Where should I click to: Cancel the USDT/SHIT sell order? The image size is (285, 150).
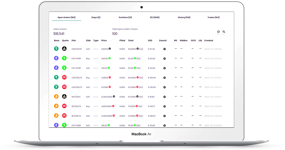(165, 49)
